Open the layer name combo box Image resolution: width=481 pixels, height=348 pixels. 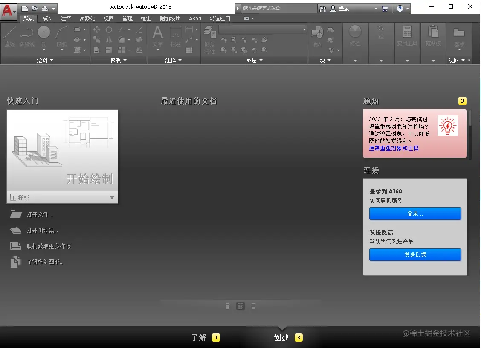click(263, 29)
